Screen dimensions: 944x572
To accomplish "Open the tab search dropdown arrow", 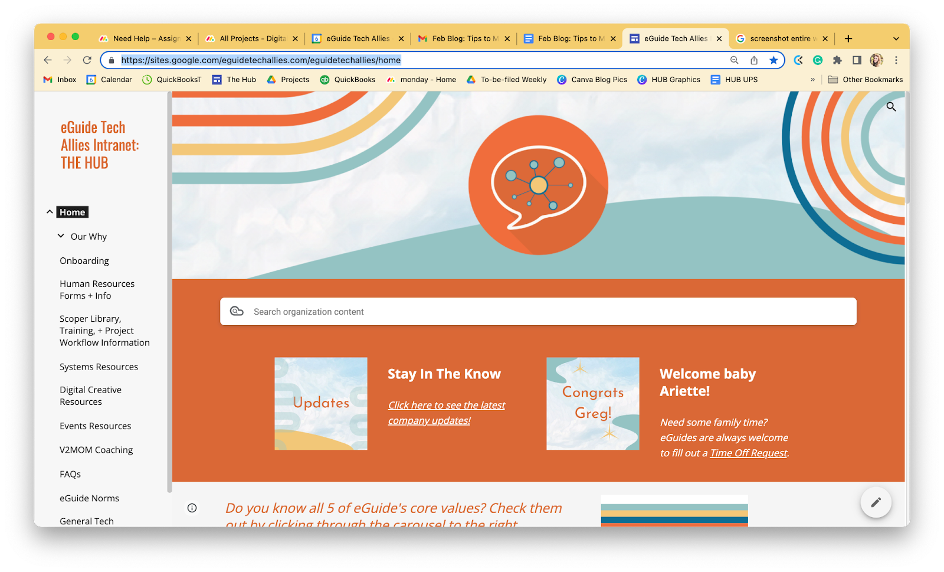I will click(x=897, y=38).
